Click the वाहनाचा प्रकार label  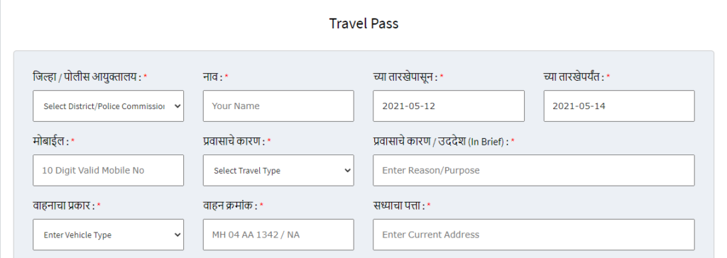coord(64,206)
